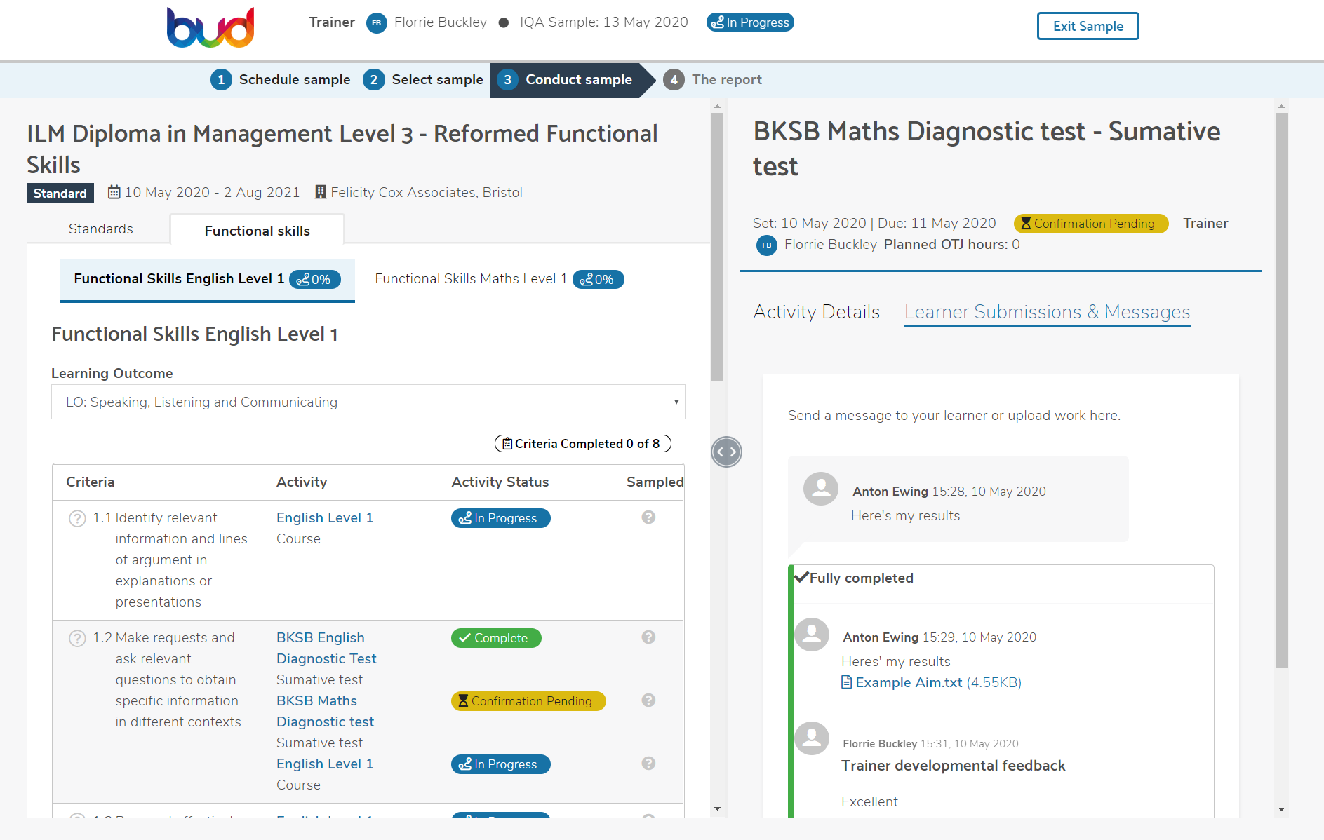Click the 0% badge on English Level 1 tab
1324x840 pixels.
(x=315, y=280)
